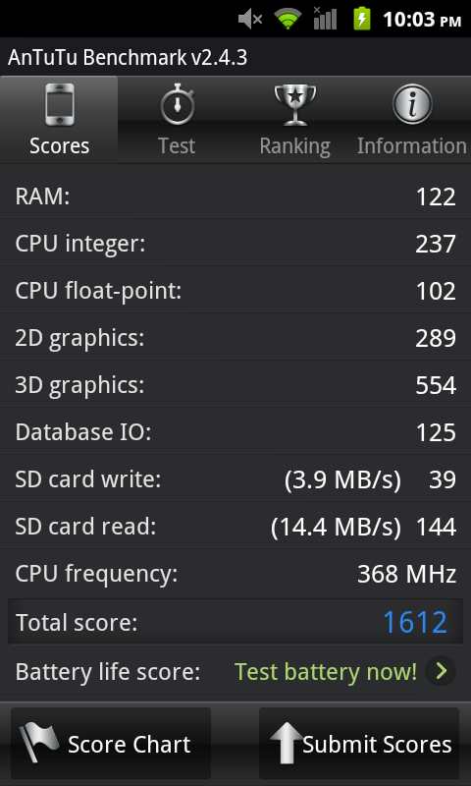The height and width of the screenshot is (786, 471).
Task: Click the 'Test battery now!' link
Action: 326,671
